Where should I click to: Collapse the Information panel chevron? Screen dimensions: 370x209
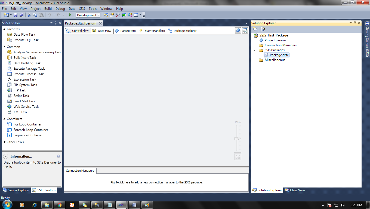pyautogui.click(x=6, y=156)
